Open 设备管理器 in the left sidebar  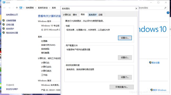[11, 21]
